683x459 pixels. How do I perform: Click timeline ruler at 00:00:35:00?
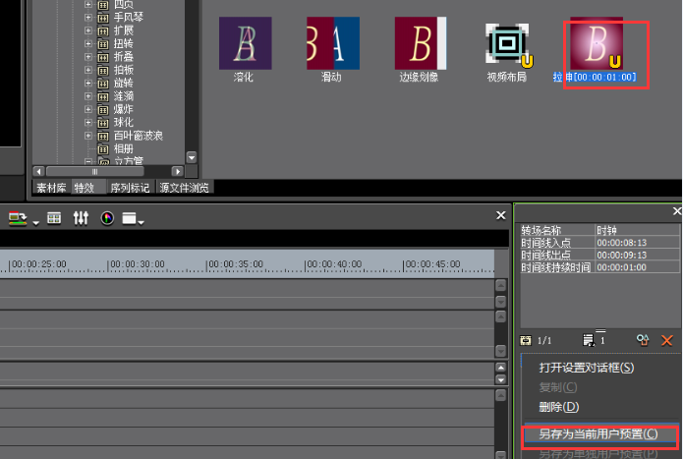click(236, 264)
